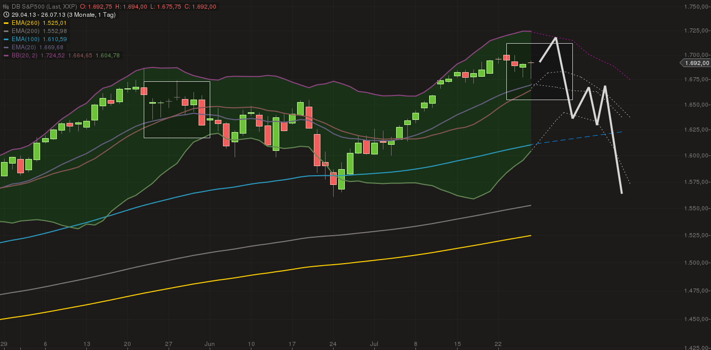
Task: Click the purple EMA(20) line marker icon
Action: pyautogui.click(x=6, y=47)
